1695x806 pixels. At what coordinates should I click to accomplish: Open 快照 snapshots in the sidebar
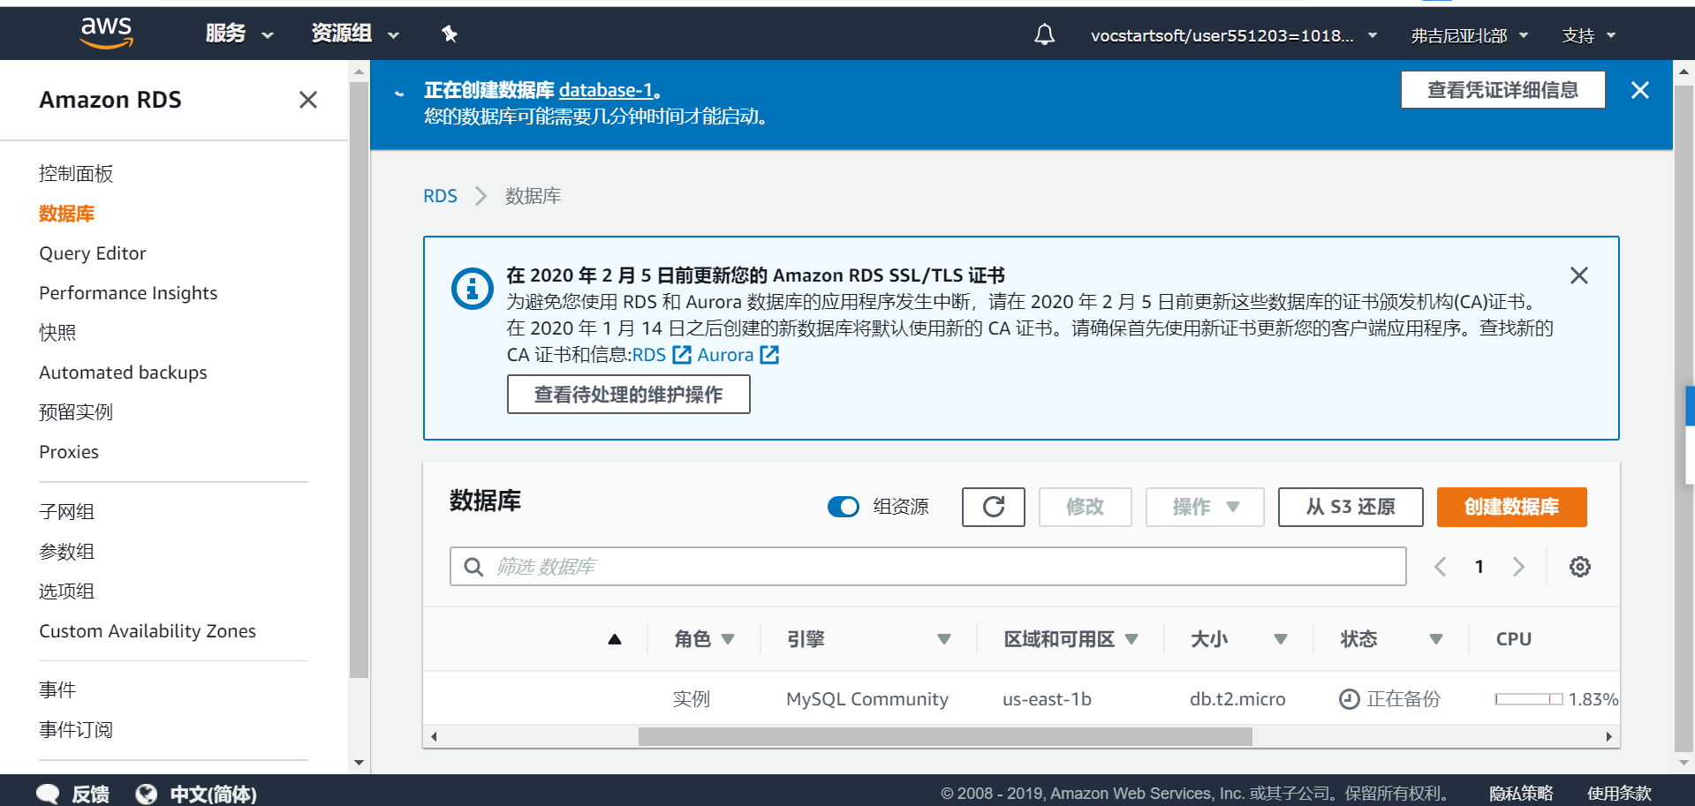tap(57, 333)
